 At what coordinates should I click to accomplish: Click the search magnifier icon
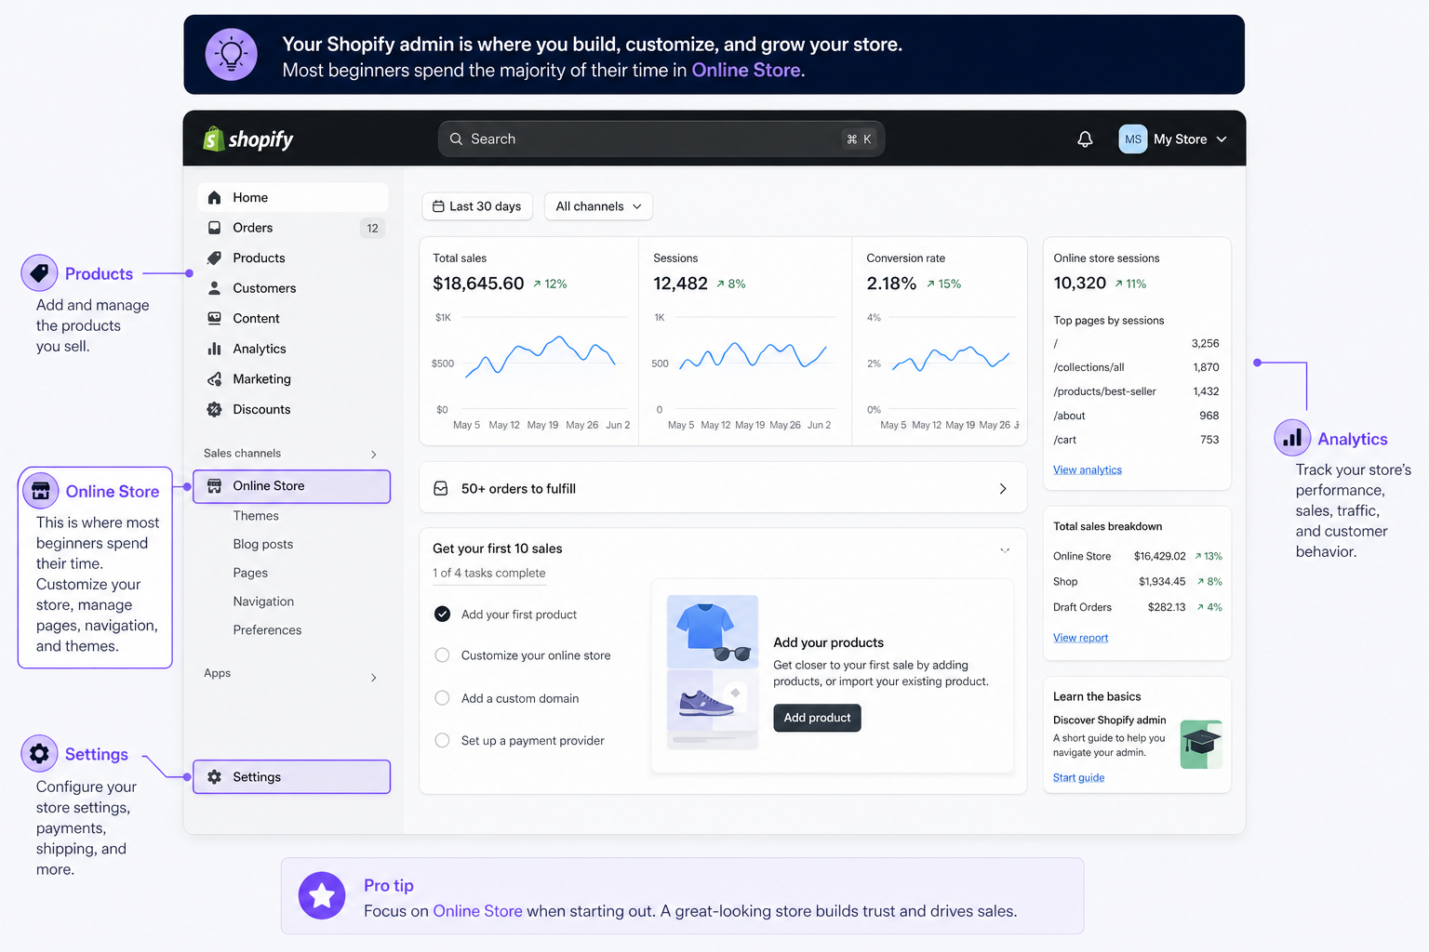(x=456, y=139)
